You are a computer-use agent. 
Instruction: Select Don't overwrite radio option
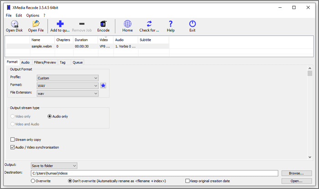coord(70,181)
